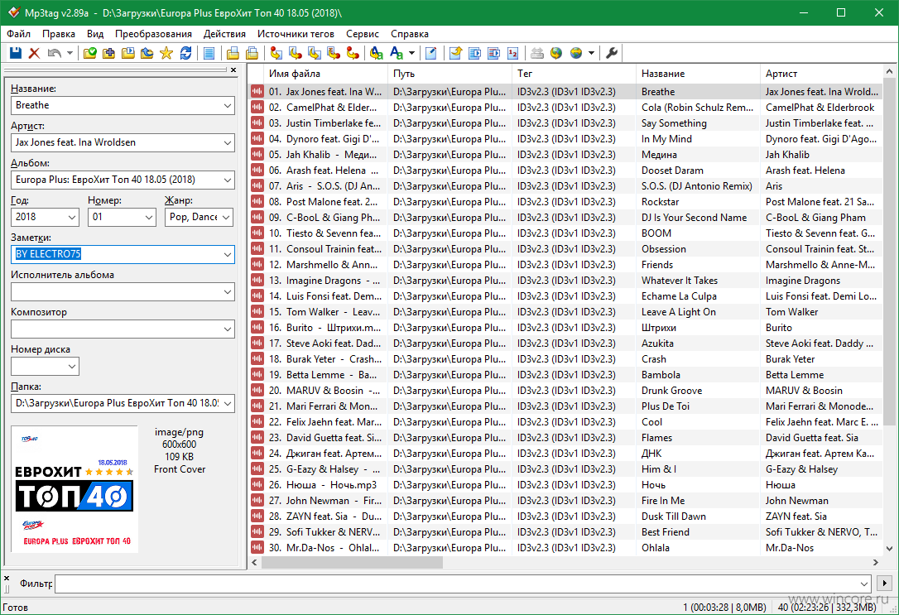Viewport: 899px width, 615px height.
Task: Expand the Номер dropdown showing 01
Action: point(149,217)
